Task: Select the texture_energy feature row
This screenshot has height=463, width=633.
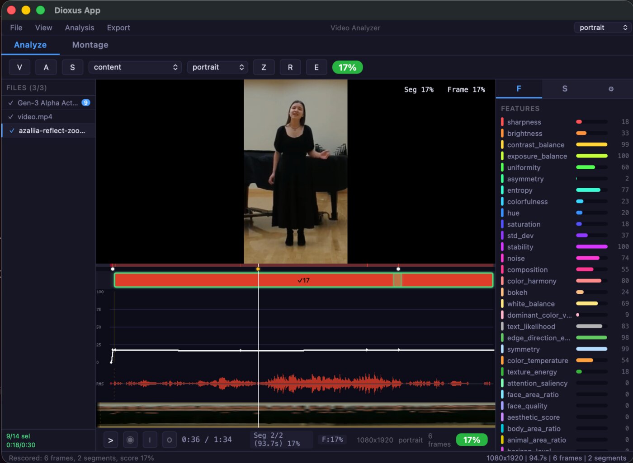Action: [565, 372]
